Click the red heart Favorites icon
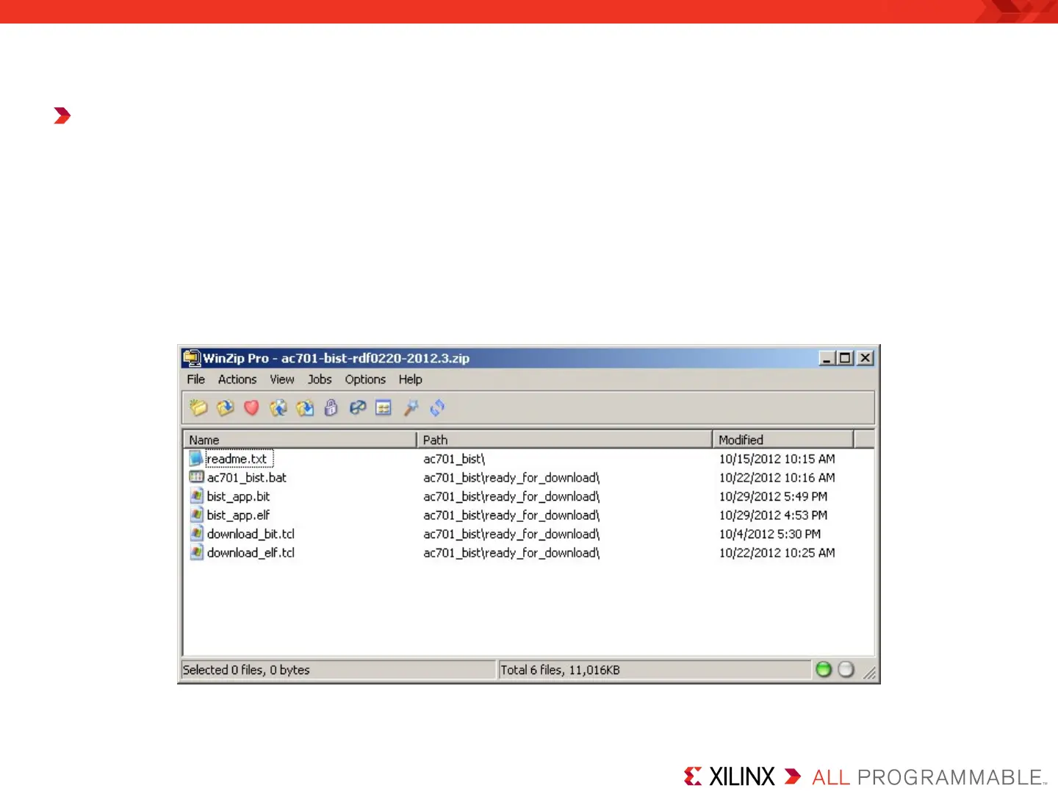 251,407
